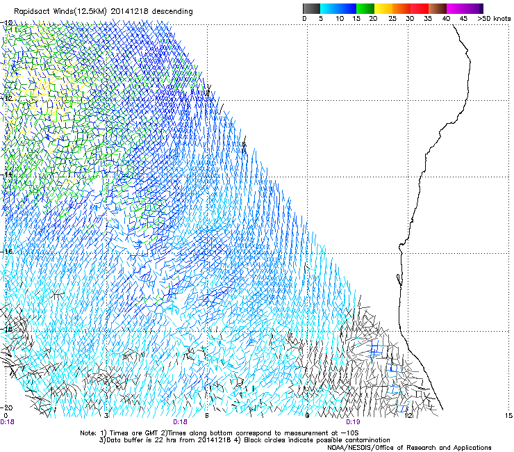Pick the magenta 40-45 knots color segment
This screenshot has width=514, height=452.
tap(456, 8)
